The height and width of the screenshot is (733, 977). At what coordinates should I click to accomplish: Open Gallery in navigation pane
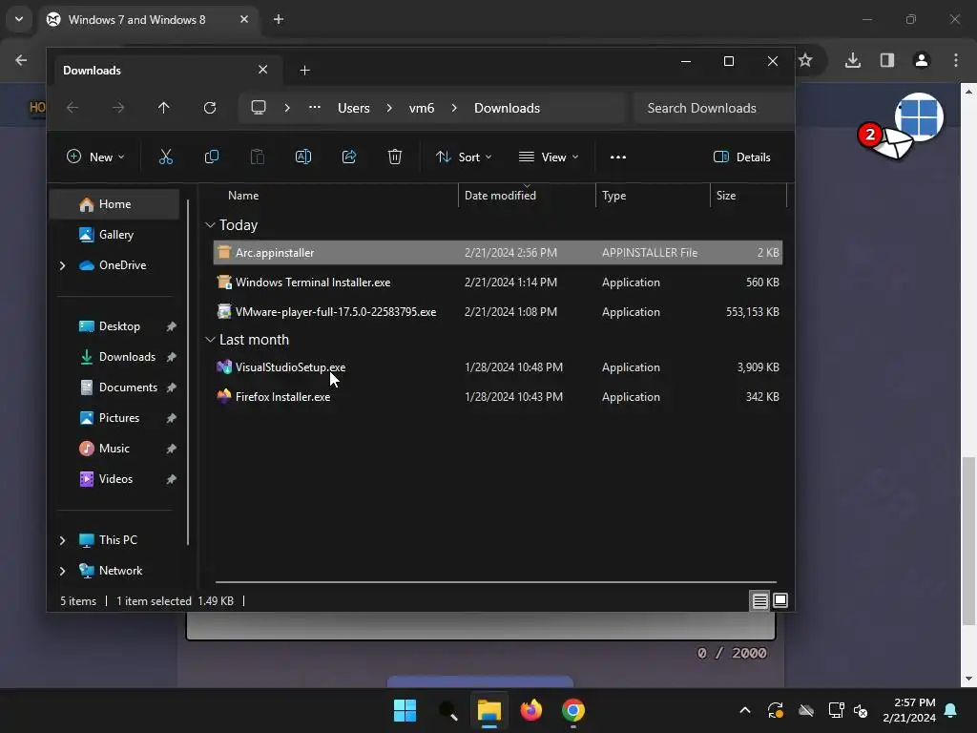point(114,235)
